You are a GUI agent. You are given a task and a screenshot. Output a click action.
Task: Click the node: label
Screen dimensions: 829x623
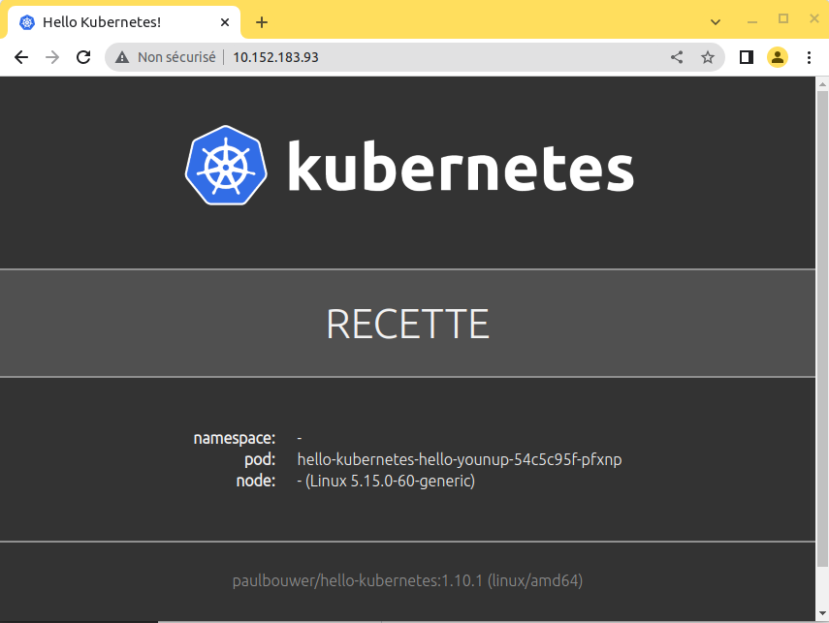click(256, 481)
